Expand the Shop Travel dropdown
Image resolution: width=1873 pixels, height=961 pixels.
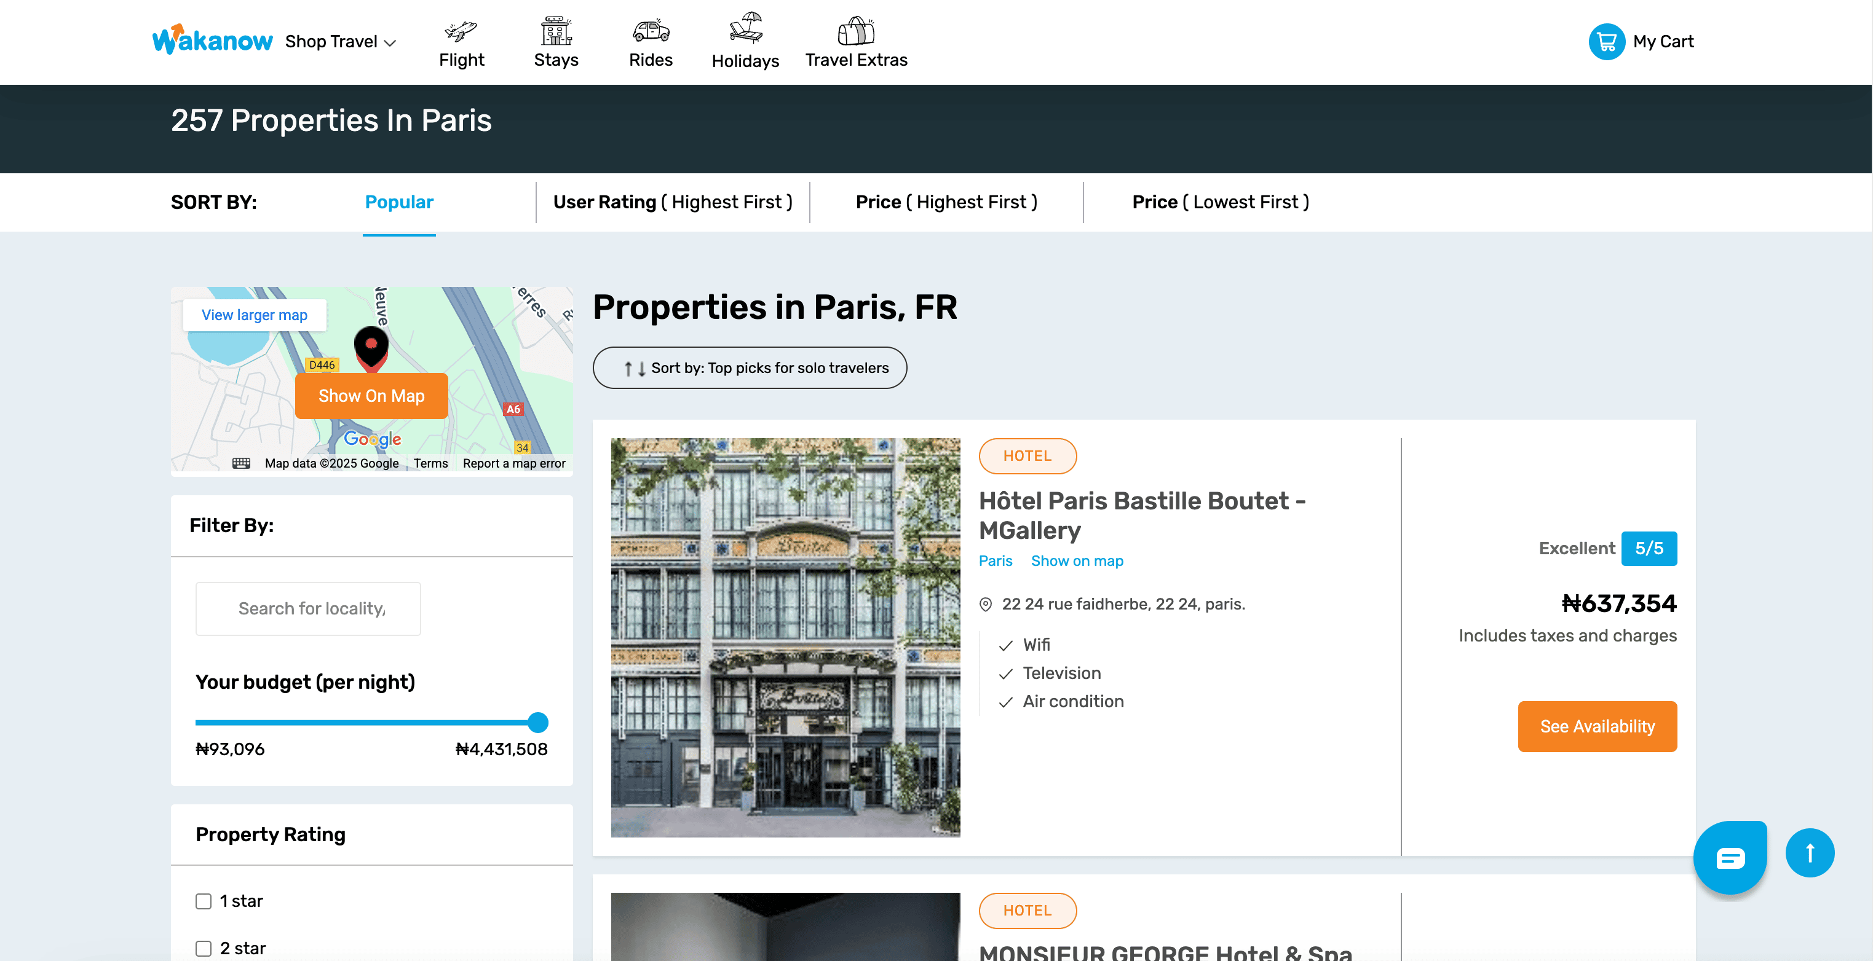pyautogui.click(x=339, y=41)
